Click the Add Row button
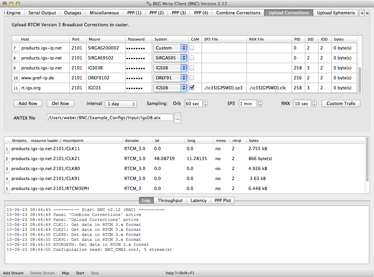This screenshot has width=374, height=277. click(x=28, y=103)
